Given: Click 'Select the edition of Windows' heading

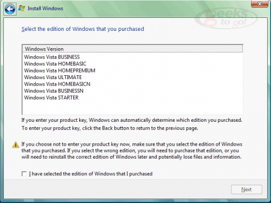Looking at the screenshot, I should point(83,29).
